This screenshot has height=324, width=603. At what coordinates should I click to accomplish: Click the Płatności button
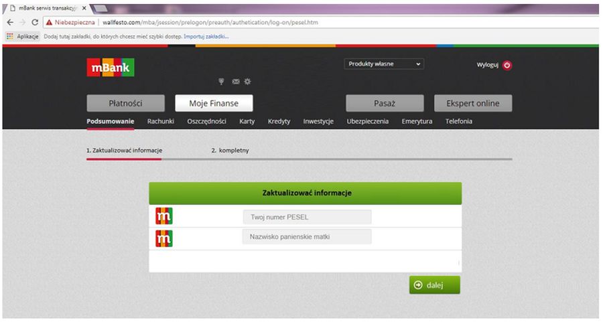tap(125, 103)
